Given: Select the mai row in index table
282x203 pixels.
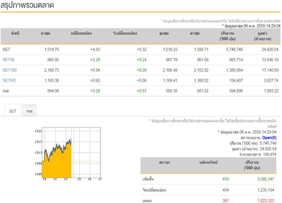Looking at the screenshot, I should tap(140, 91).
